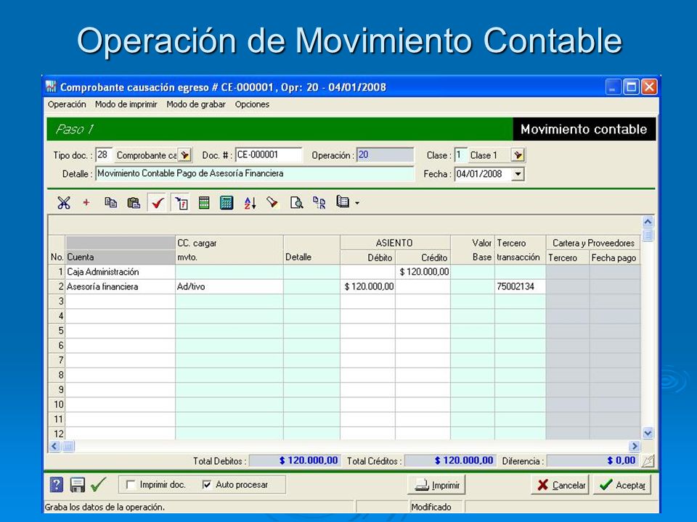The image size is (697, 522).
Task: Click the Imprimir button
Action: [x=436, y=485]
